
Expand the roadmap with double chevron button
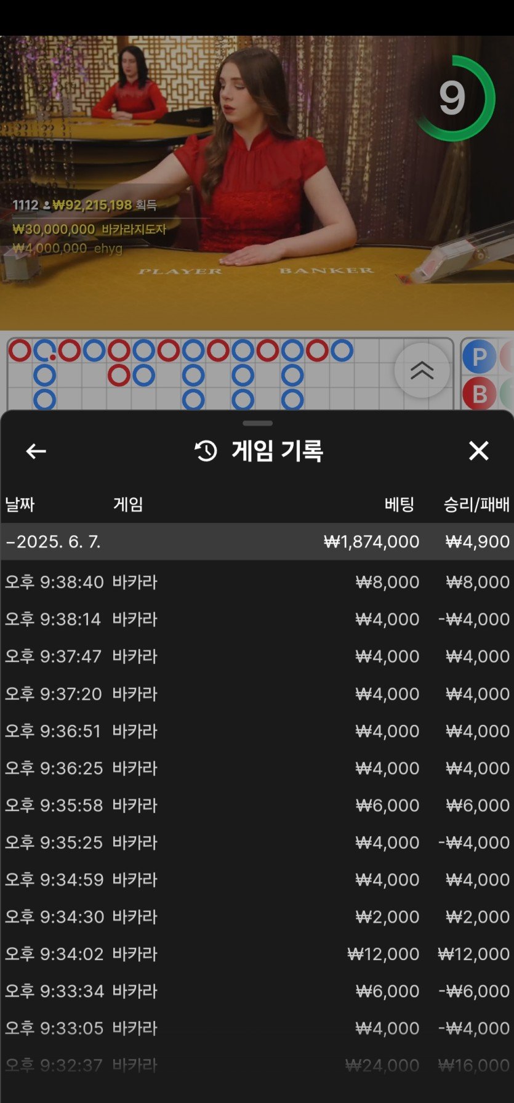pyautogui.click(x=422, y=370)
